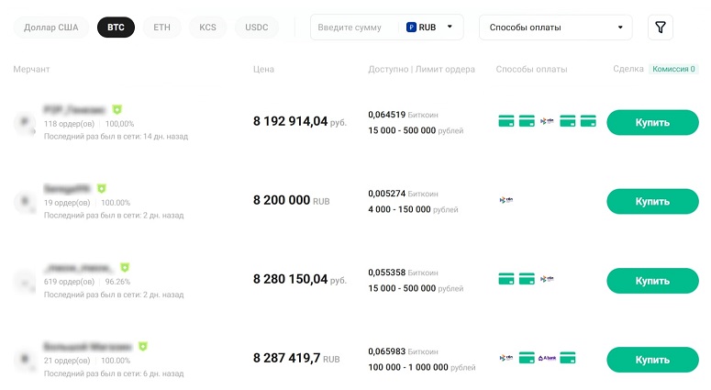Switch to the KCS tab
711x390 pixels.
click(x=207, y=28)
